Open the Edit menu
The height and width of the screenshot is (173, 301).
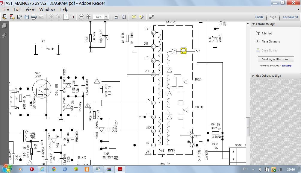(x=17, y=9)
